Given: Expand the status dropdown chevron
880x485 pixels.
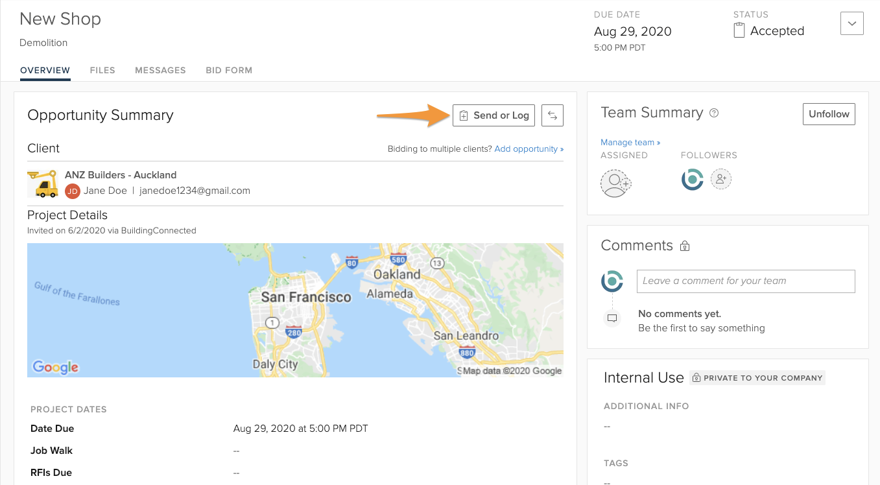Looking at the screenshot, I should click(851, 23).
